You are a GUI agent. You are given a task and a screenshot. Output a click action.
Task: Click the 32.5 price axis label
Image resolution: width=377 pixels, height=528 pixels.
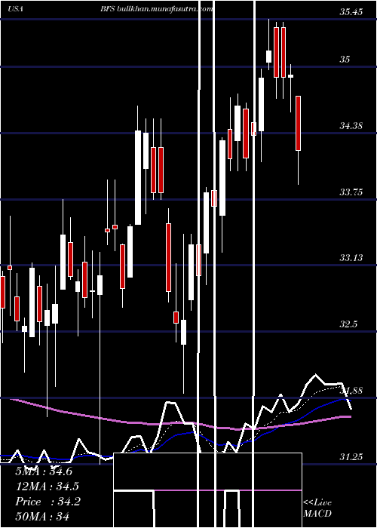coord(348,324)
